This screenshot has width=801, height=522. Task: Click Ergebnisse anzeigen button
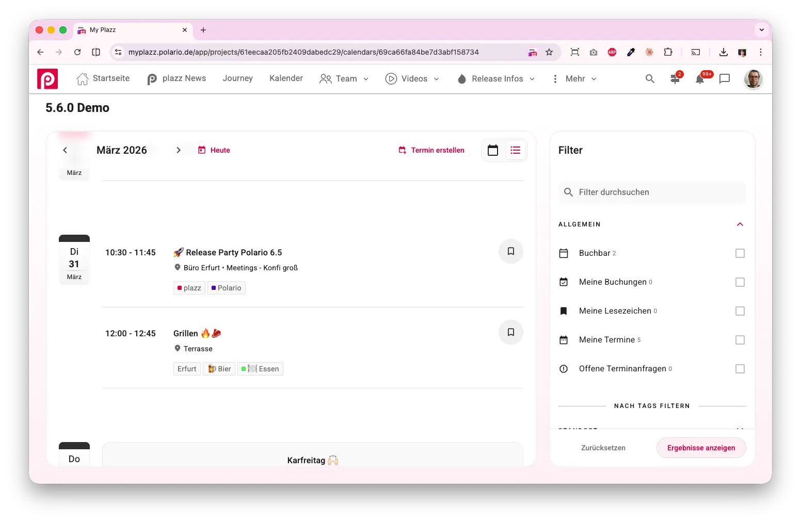(x=701, y=448)
